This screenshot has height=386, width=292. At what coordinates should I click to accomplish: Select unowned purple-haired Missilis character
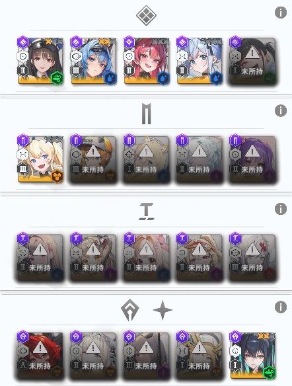(x=252, y=159)
